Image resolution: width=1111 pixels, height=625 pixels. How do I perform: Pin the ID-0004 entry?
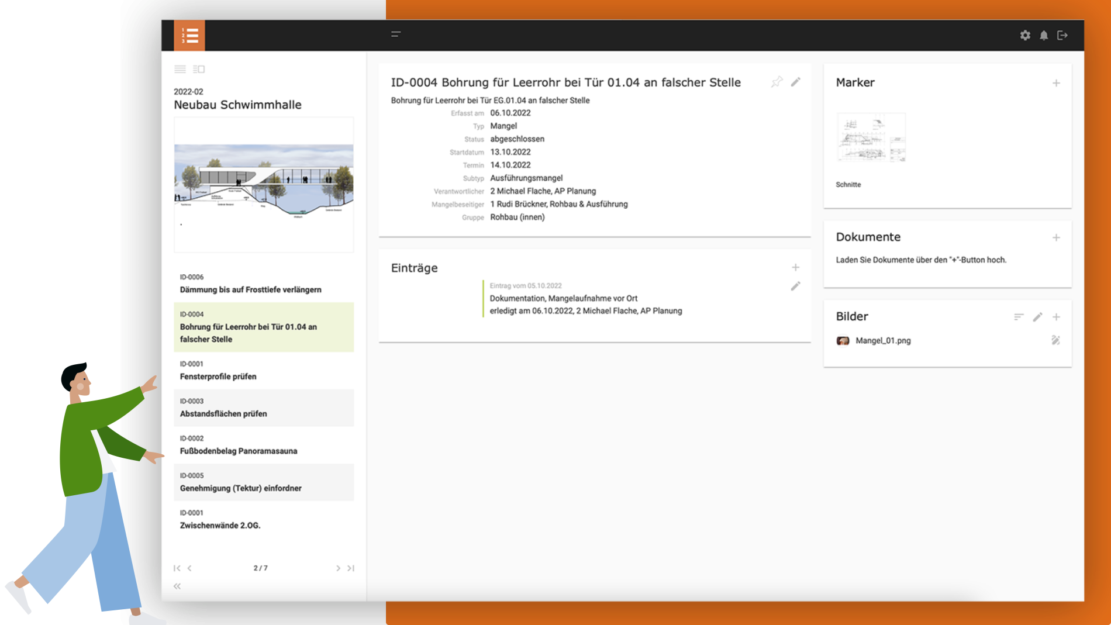(x=777, y=82)
